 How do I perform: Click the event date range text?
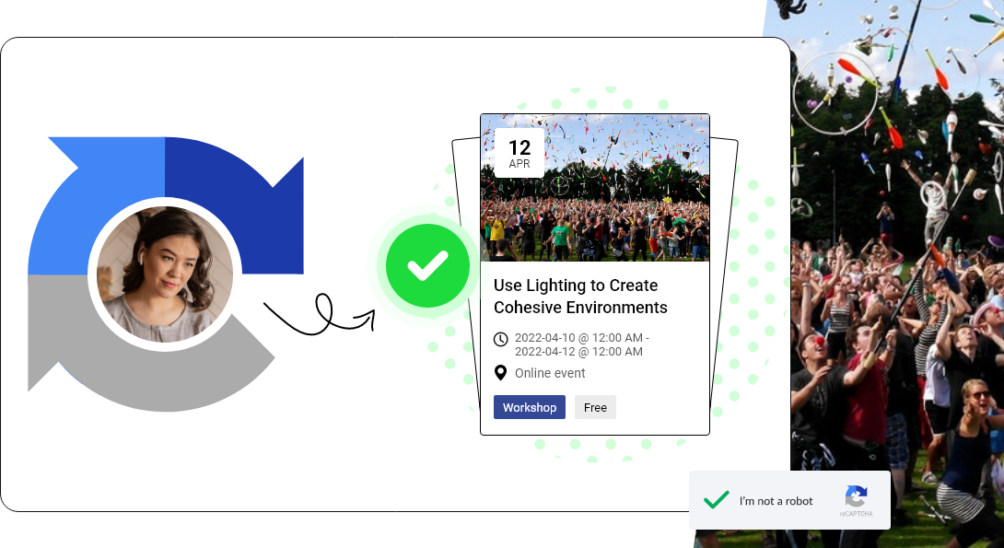click(x=580, y=344)
